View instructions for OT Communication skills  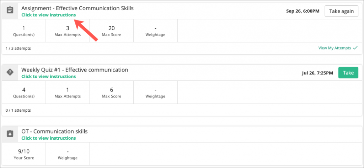point(48,138)
